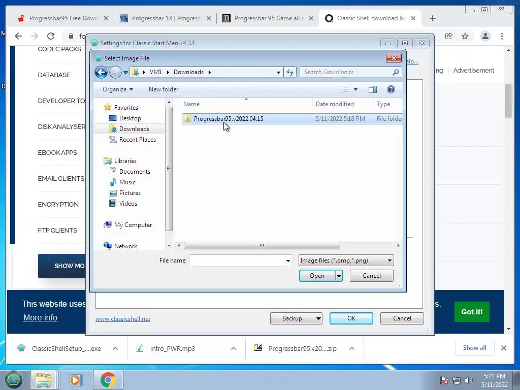The height and width of the screenshot is (390, 520).
Task: Open the Start menu shell button
Action: pos(13,380)
